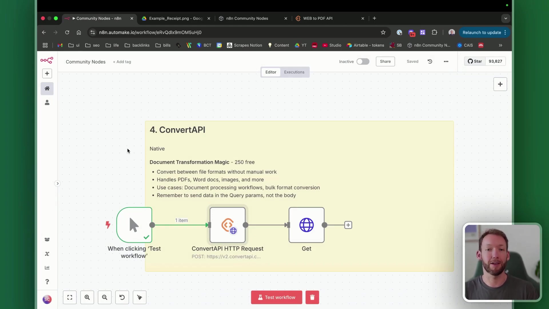This screenshot has height=309, width=549.
Task: Add new item via sidebar plus button
Action: [47, 74]
